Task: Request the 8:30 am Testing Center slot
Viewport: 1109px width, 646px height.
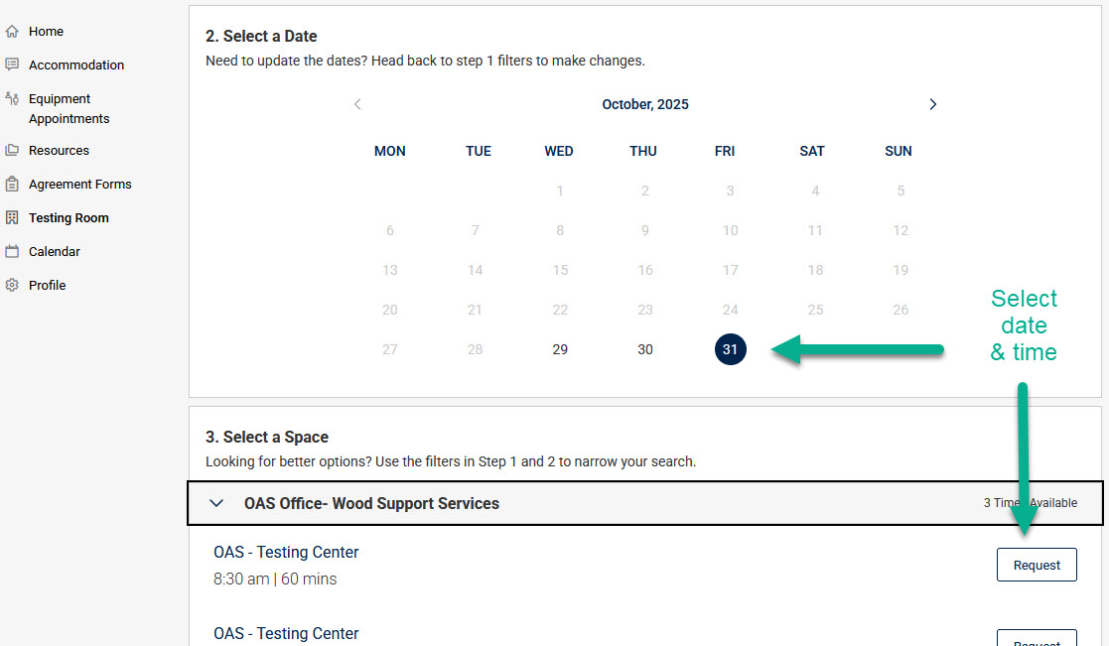Action: (1037, 566)
